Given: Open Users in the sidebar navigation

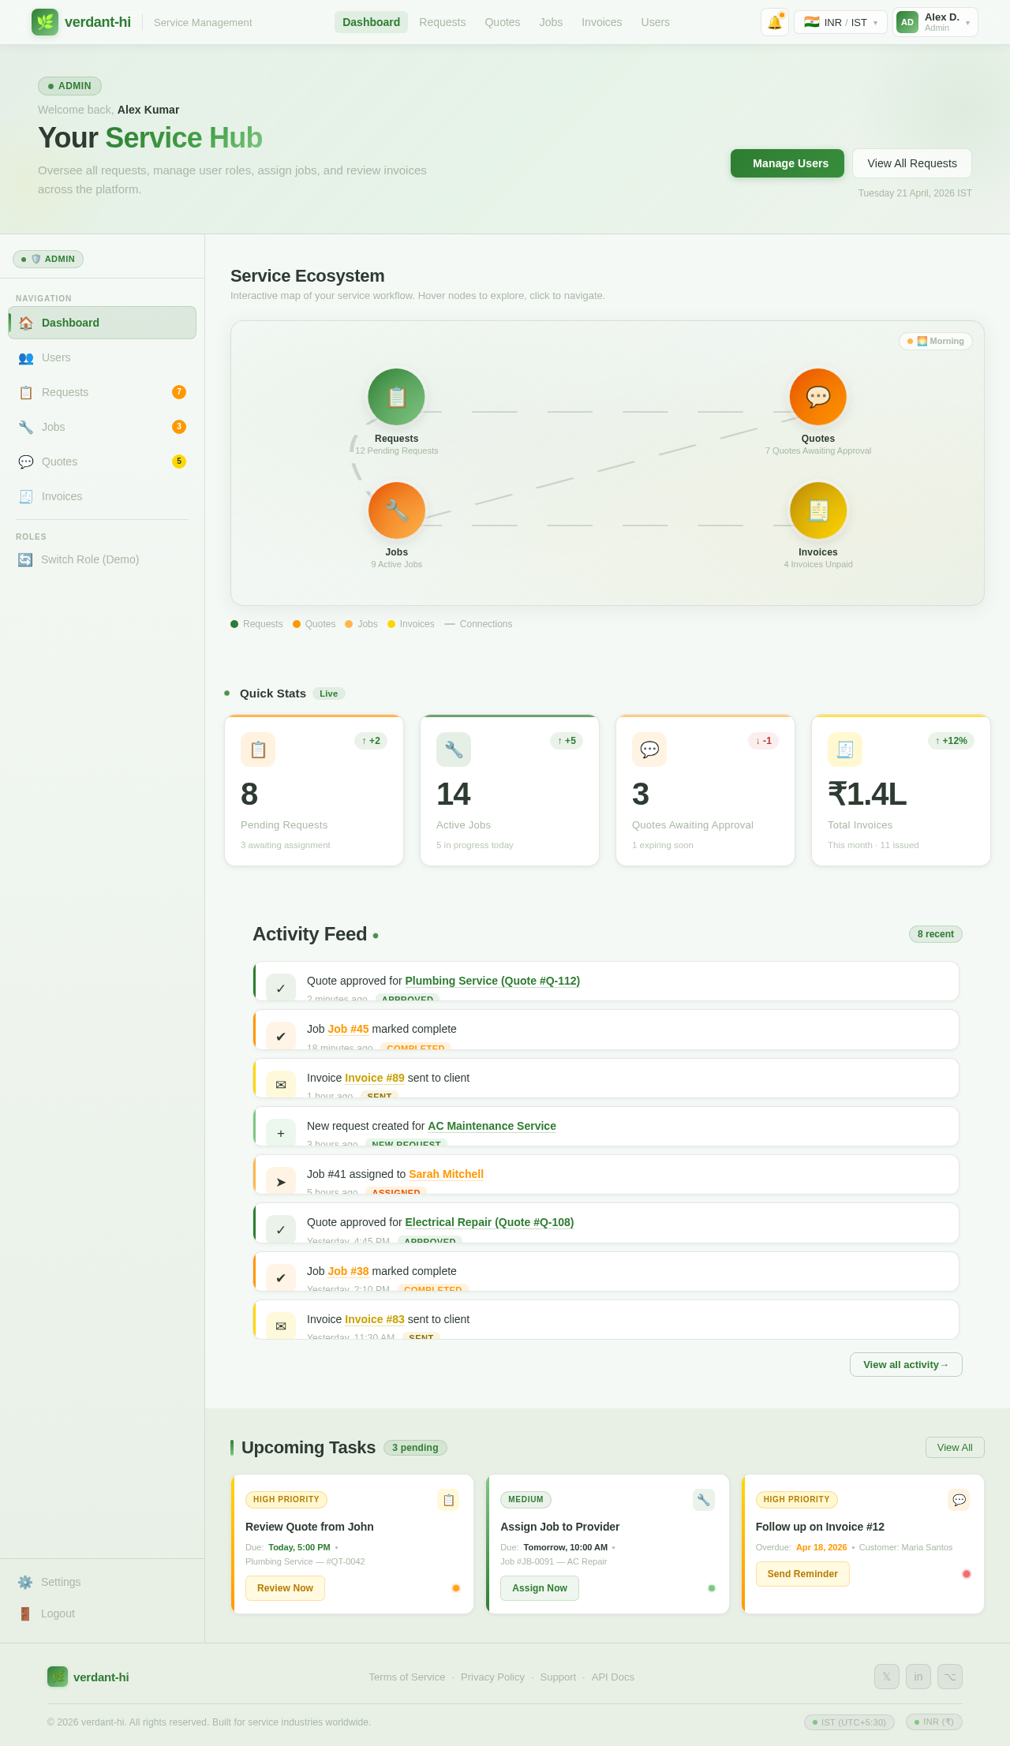Looking at the screenshot, I should tap(102, 357).
